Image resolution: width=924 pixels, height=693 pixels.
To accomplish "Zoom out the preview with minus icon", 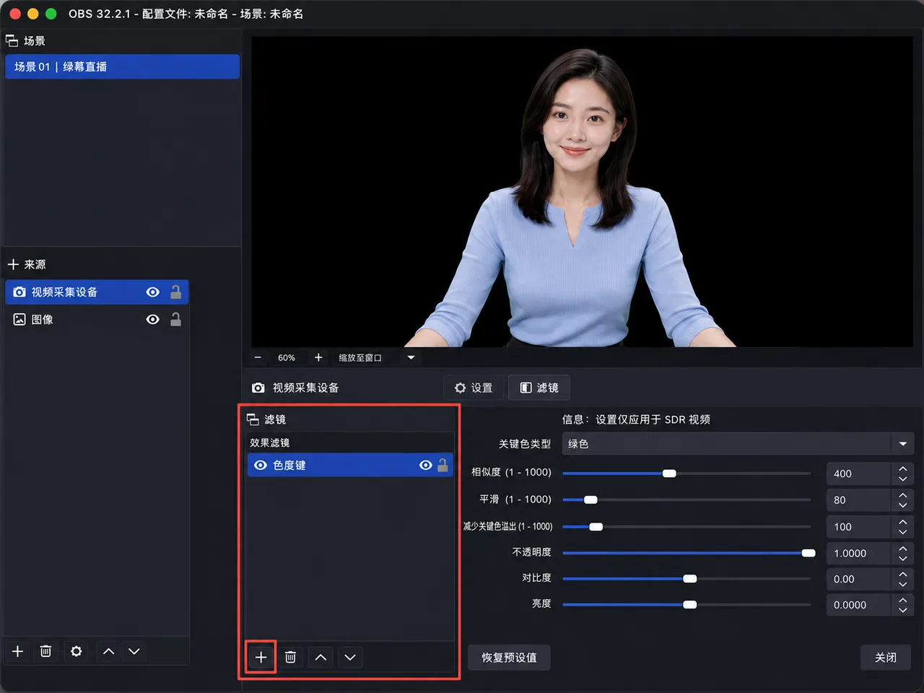I will pos(258,357).
